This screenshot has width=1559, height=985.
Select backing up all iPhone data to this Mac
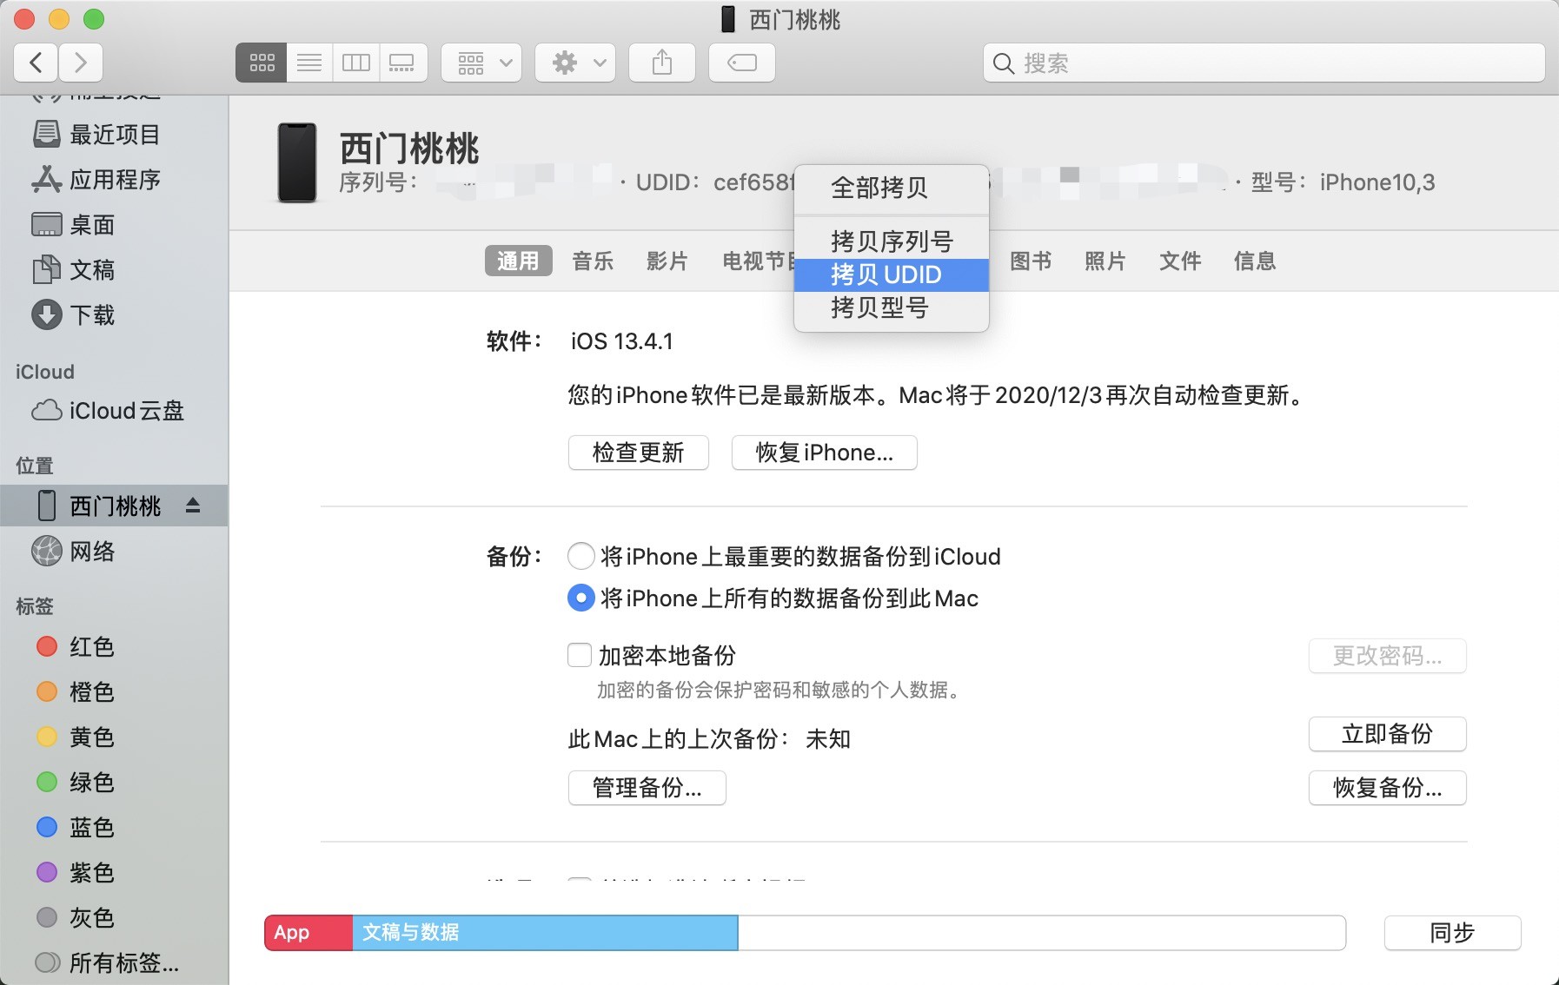point(580,598)
